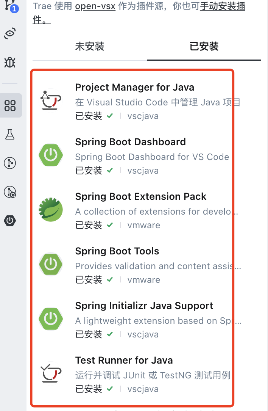The width and height of the screenshot is (268, 411).
Task: Click vscjava publisher of Spring Boot Dashboard
Action: coord(143,171)
